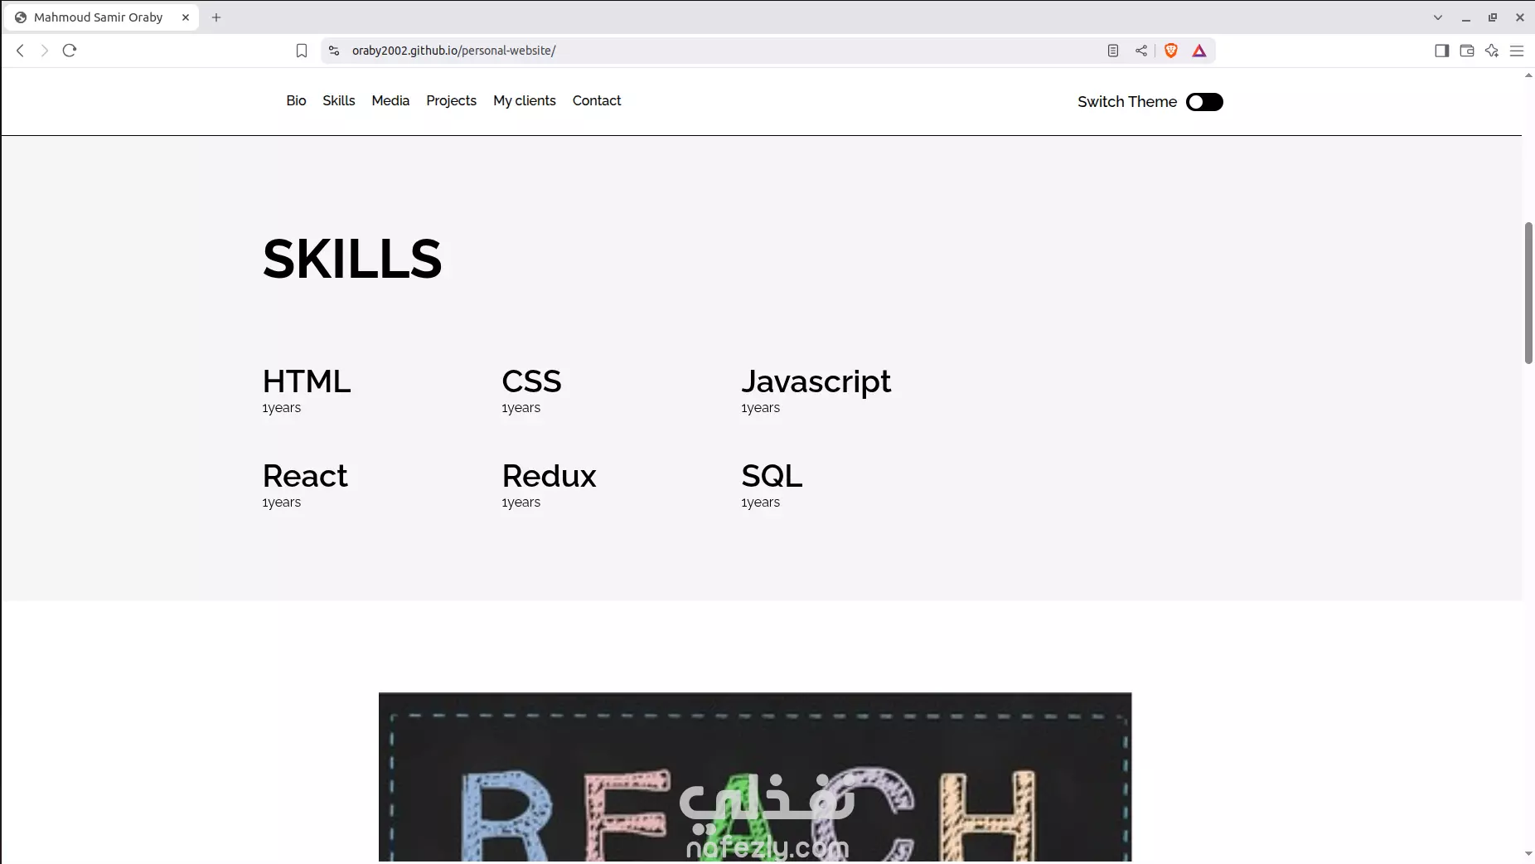Open Brave Rewards triangle icon
1535x864 pixels.
point(1199,51)
